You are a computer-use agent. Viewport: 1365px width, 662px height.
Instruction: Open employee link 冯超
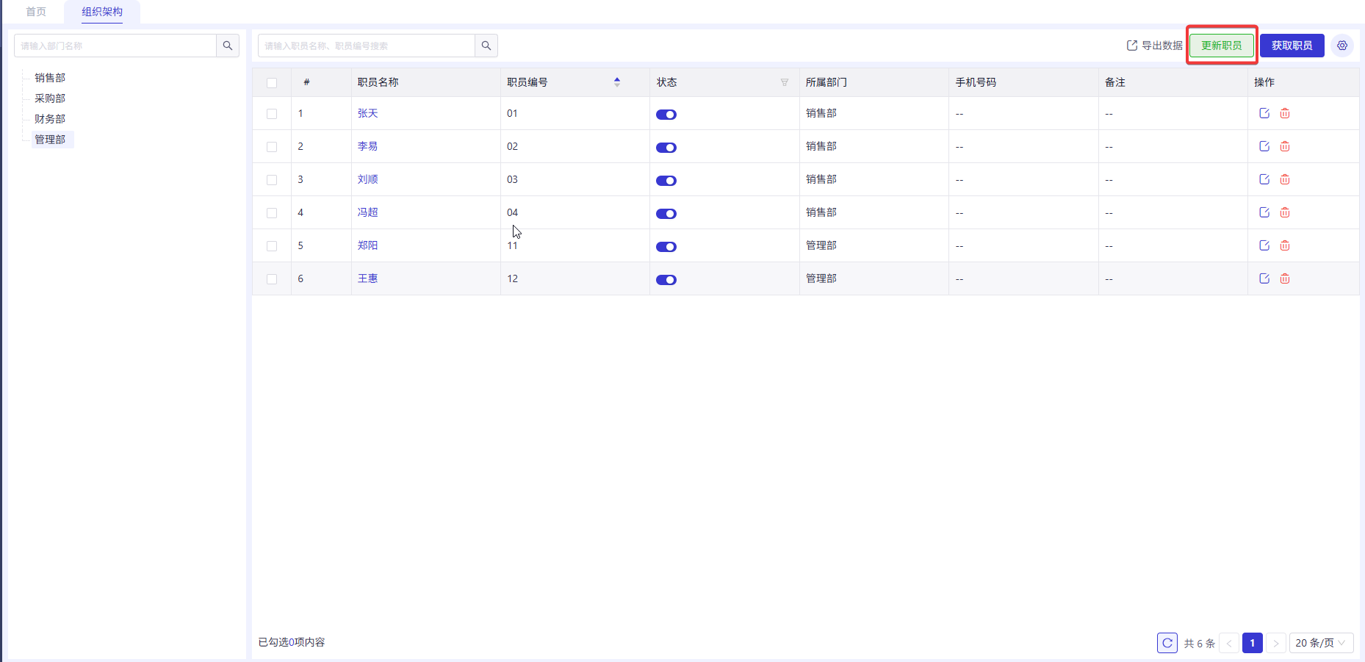click(x=367, y=212)
